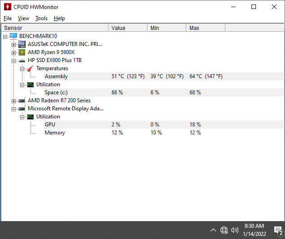Maximize the HWMonitor window
The image size is (285, 239).
coord(254,7)
